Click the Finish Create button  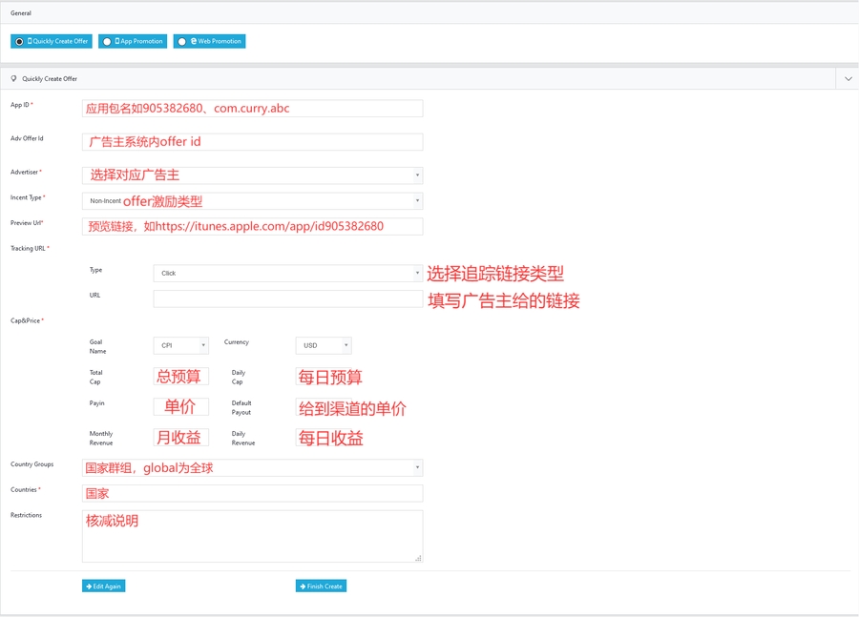[x=321, y=586]
